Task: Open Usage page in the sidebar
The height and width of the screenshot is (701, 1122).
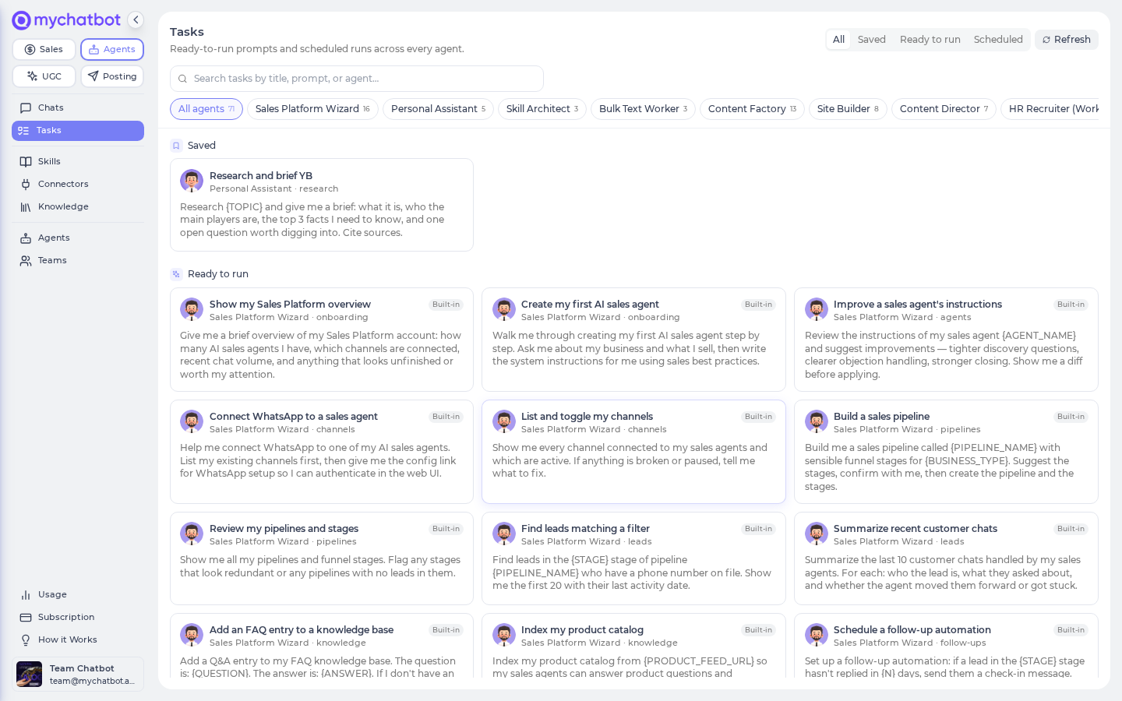Action: coord(78,594)
